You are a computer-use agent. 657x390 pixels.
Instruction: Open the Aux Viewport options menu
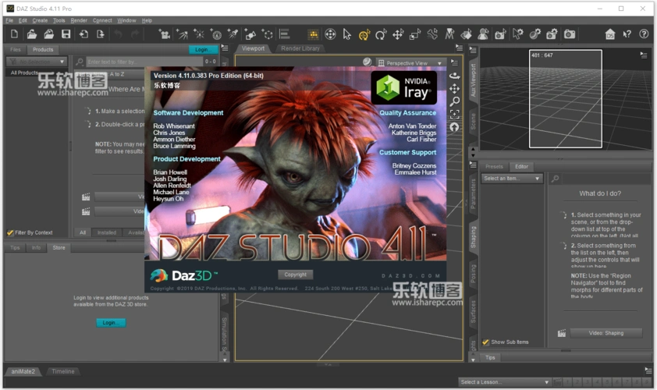(644, 55)
